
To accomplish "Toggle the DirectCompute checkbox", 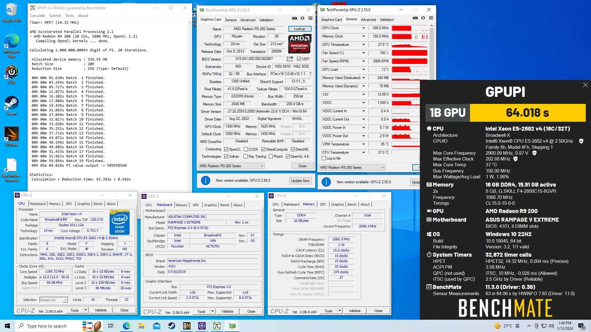I will click(x=263, y=149).
